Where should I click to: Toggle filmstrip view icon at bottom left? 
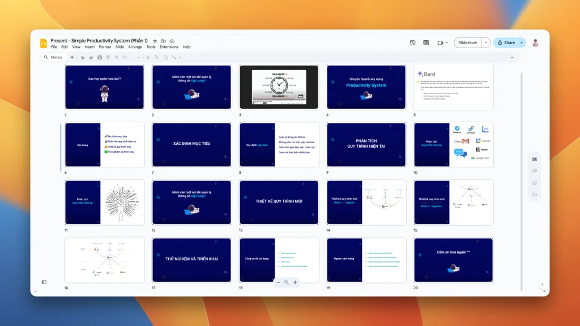click(44, 282)
